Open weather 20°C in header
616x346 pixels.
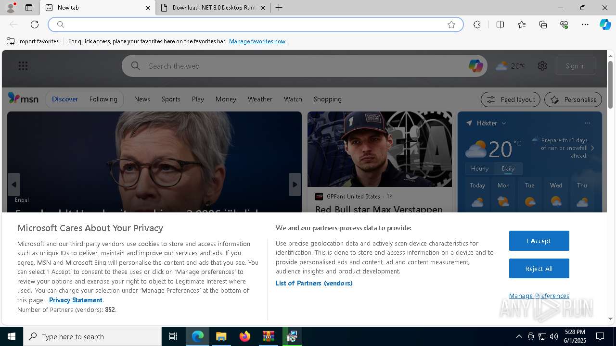coord(510,66)
